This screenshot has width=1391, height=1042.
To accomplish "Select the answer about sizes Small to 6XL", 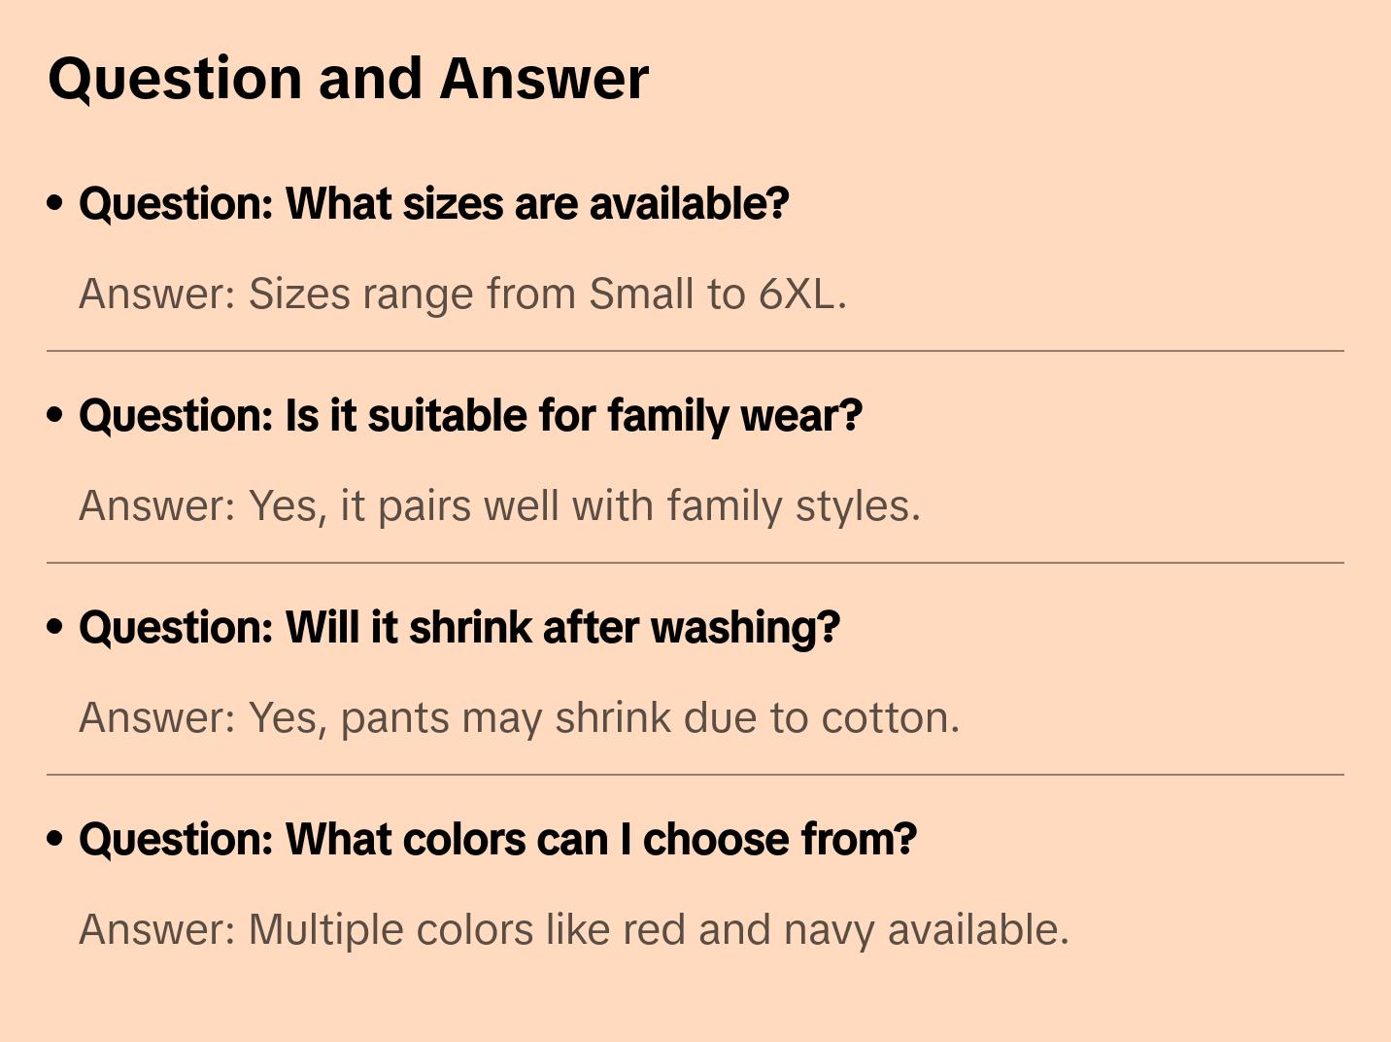I will 462,294.
